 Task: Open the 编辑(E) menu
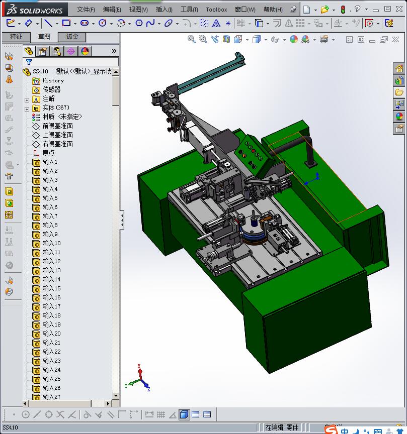(x=112, y=10)
